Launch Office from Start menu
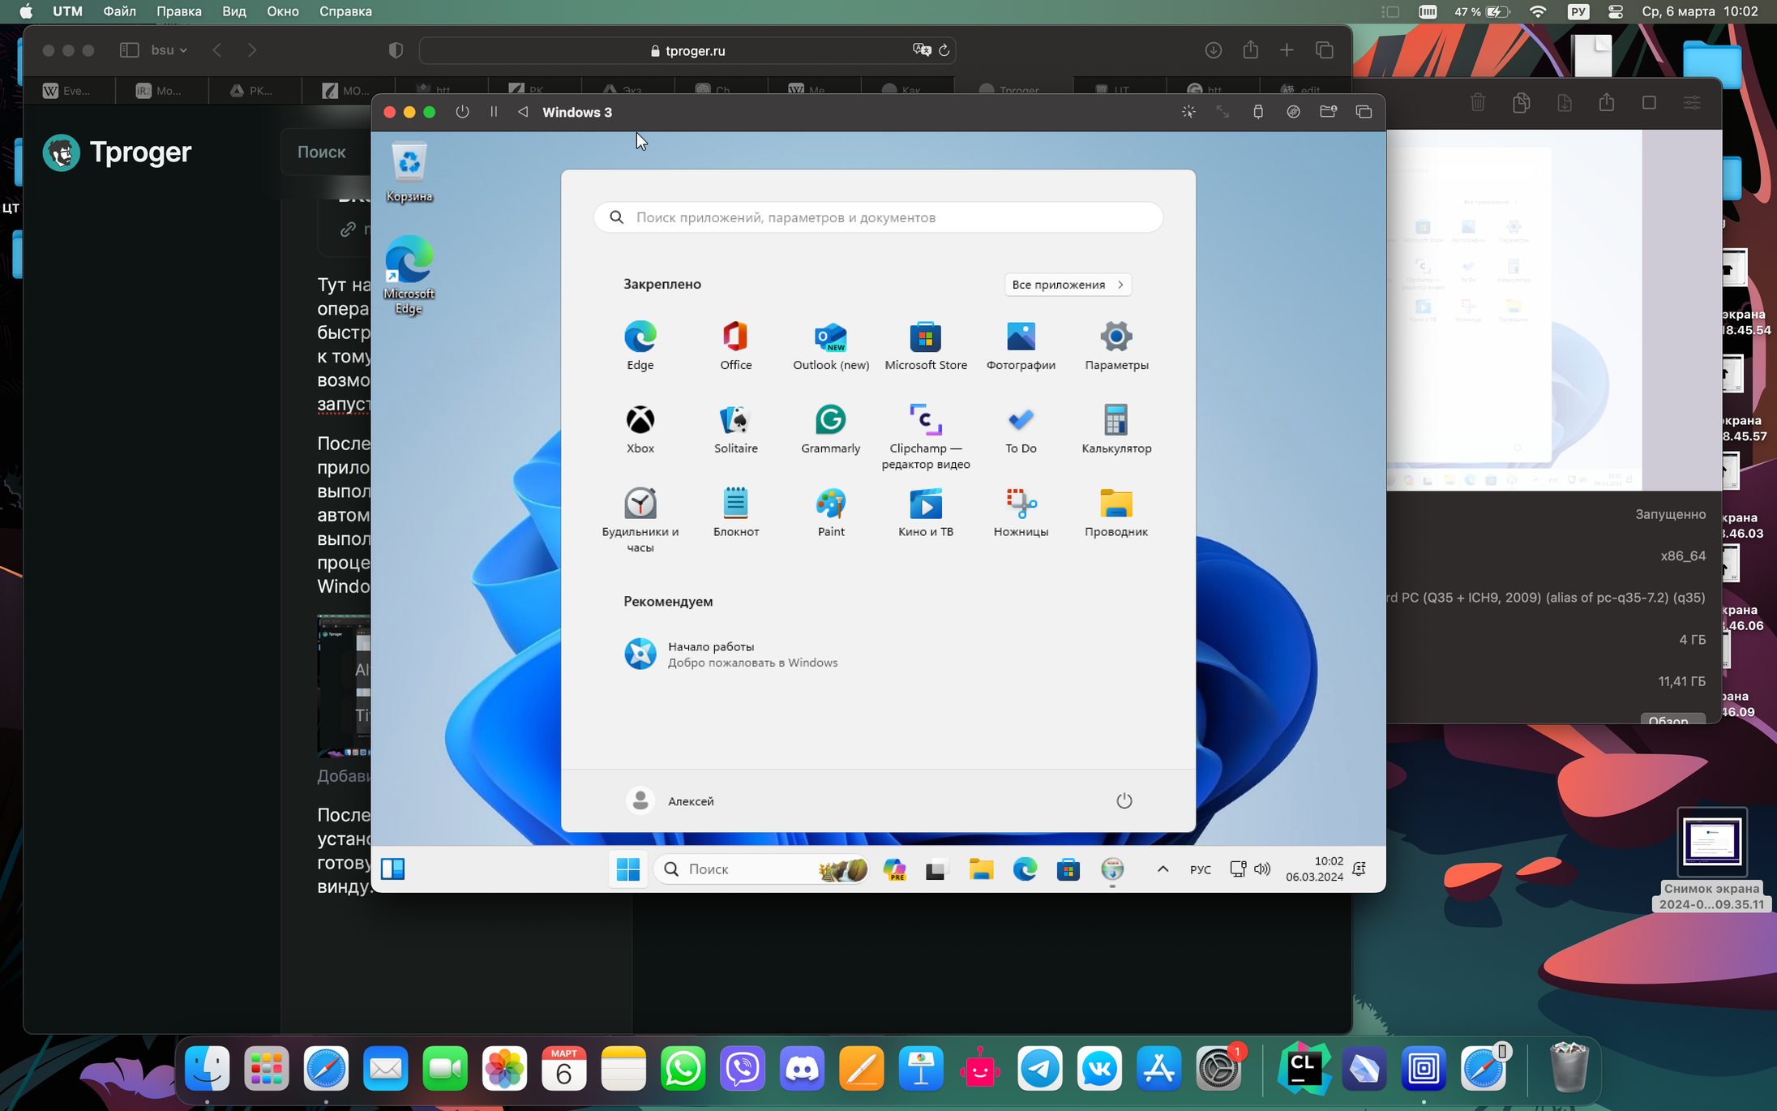The image size is (1777, 1111). (735, 345)
